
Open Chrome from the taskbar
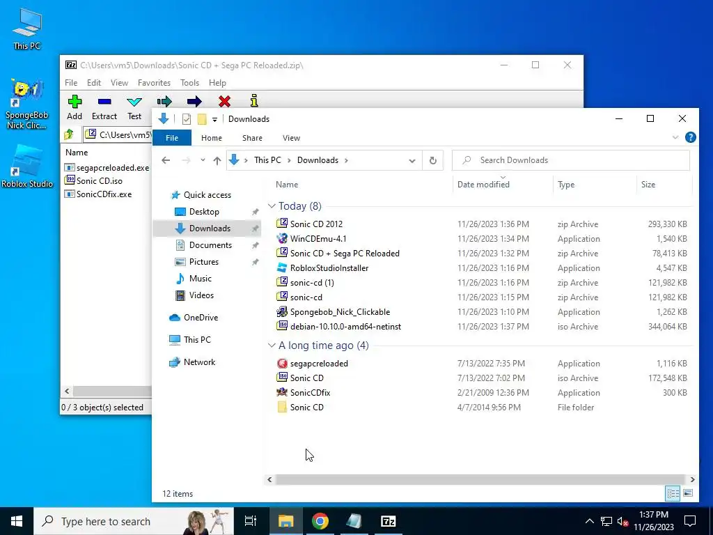coord(320,521)
